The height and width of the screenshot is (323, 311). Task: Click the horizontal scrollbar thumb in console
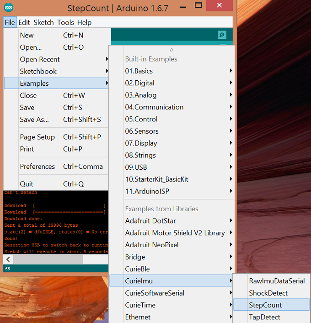48,259
